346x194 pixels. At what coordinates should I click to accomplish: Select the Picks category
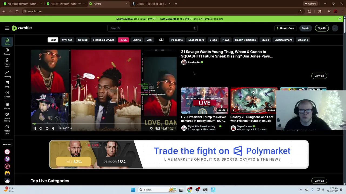pos(53,40)
